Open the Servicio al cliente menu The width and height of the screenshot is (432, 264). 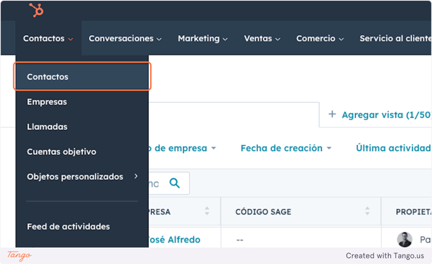(396, 38)
